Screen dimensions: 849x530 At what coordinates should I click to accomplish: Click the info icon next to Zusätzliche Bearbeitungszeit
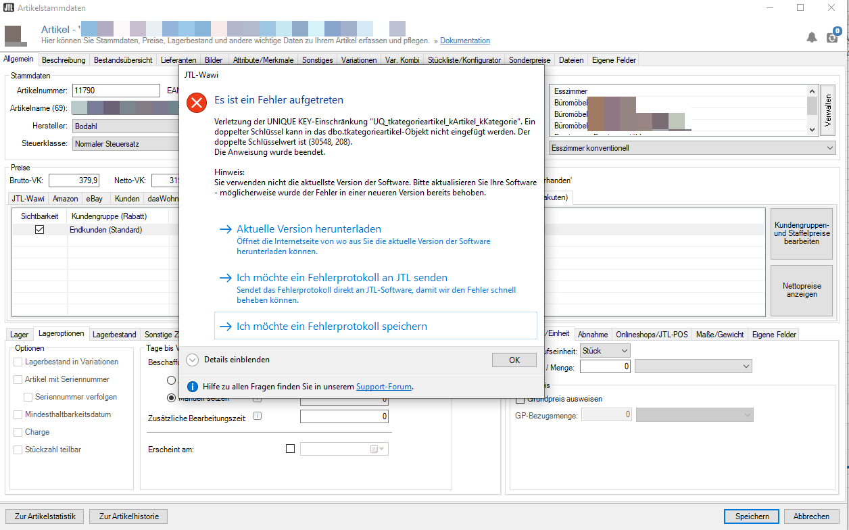[x=257, y=416]
